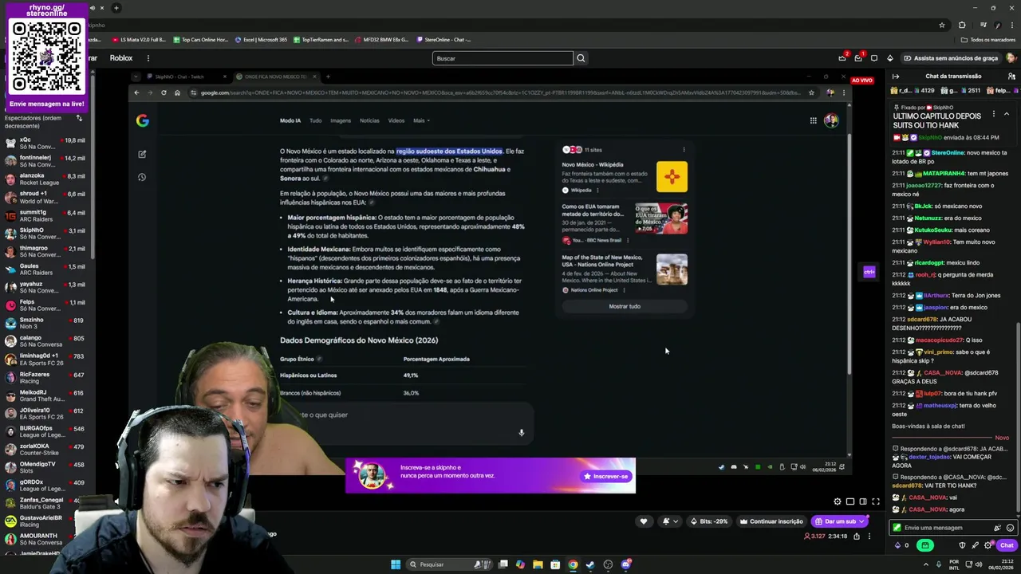
Task: Open the player settings gear icon
Action: pos(837,501)
